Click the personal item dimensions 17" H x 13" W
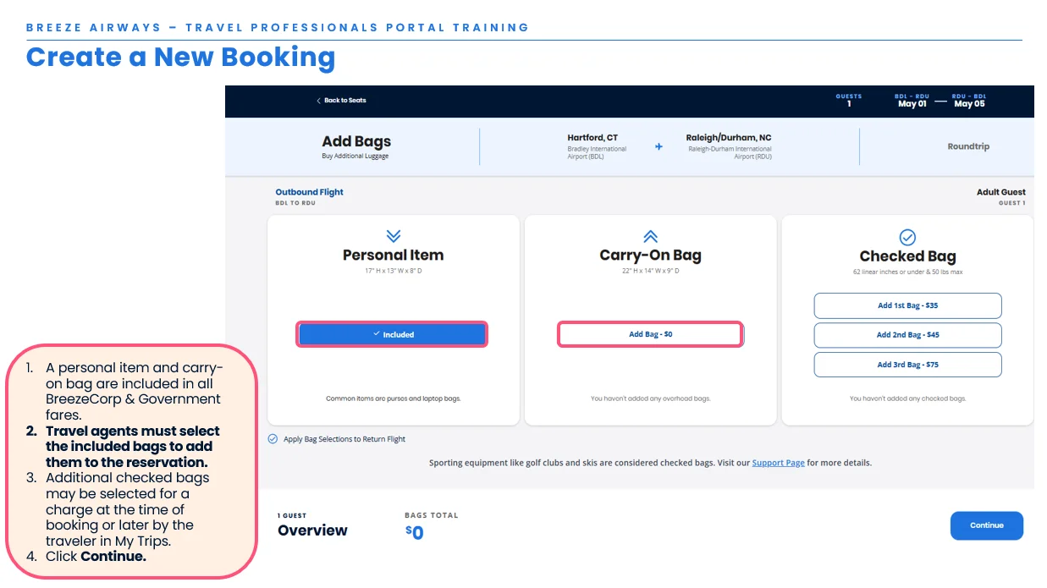The height and width of the screenshot is (588, 1047). [393, 271]
